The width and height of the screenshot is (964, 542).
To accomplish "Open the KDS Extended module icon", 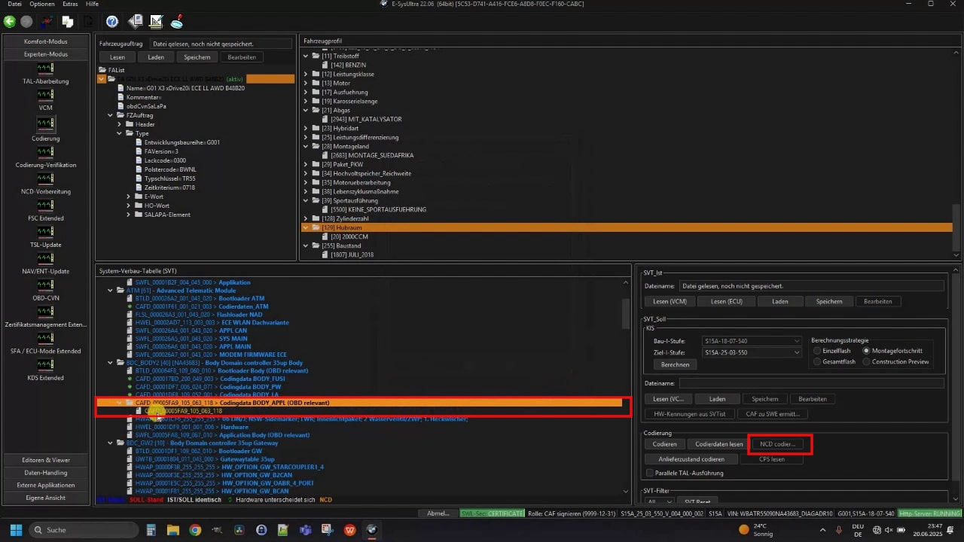I will (x=45, y=365).
